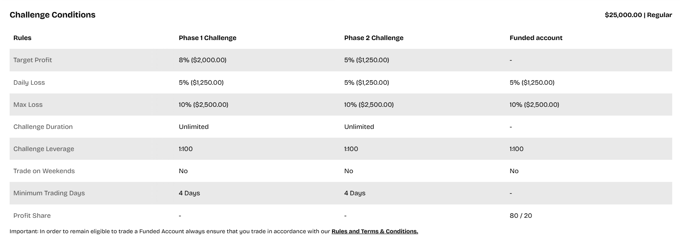681x247 pixels.
Task: Click the Challenge Leverage row label
Action: (x=44, y=149)
